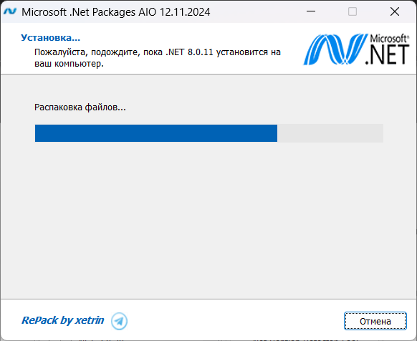Click the word Microsoft in the header logo
The image size is (417, 341).
click(389, 39)
